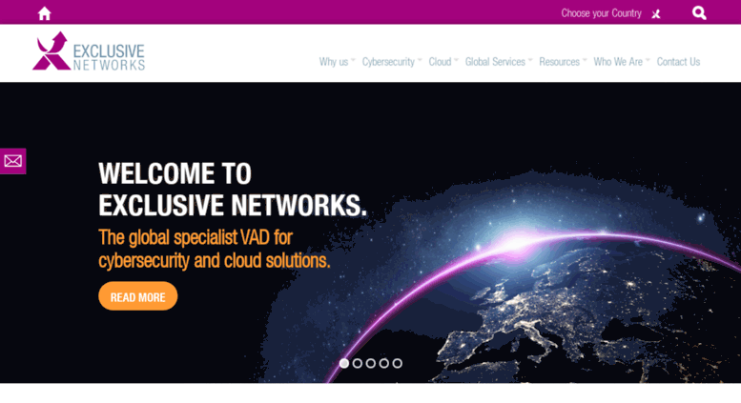The width and height of the screenshot is (741, 403).
Task: Expand the Why us dropdown menu
Action: click(337, 62)
